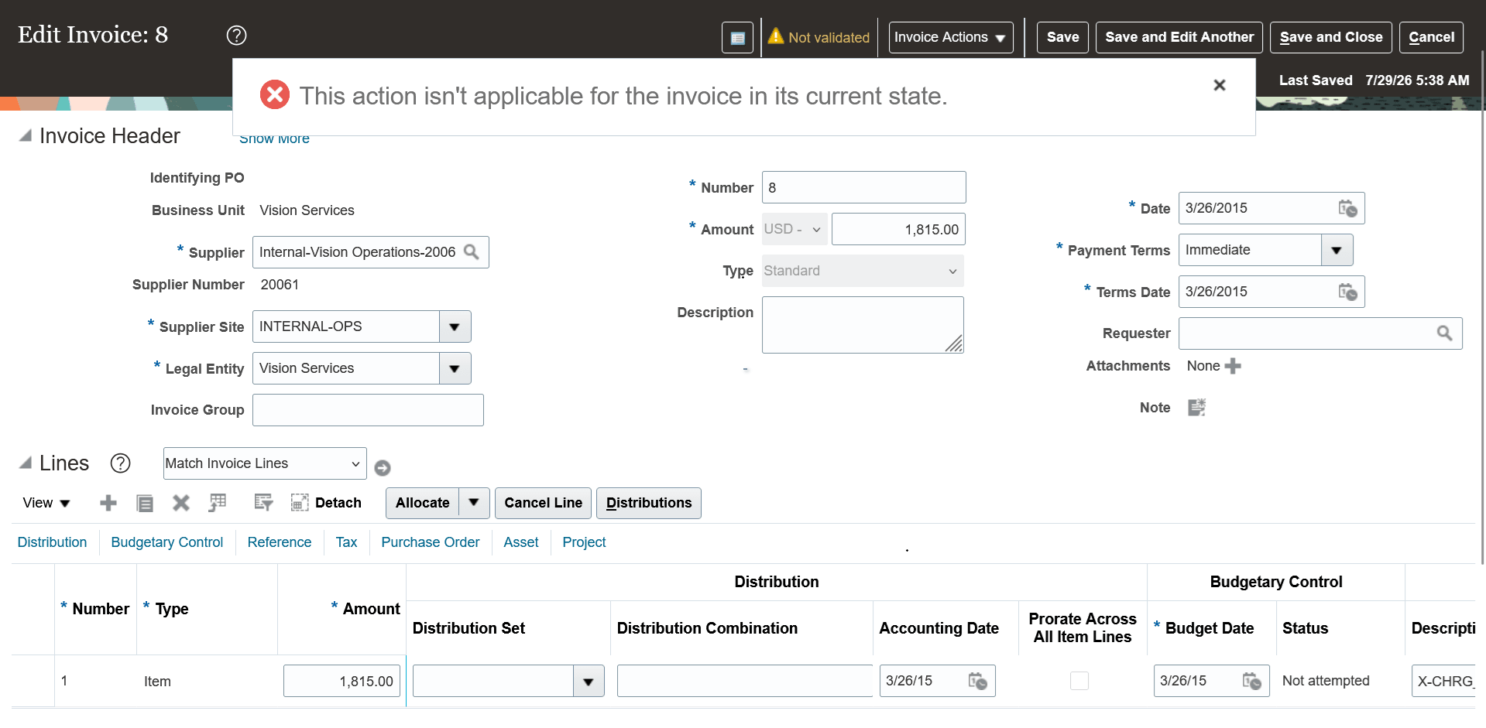The image size is (1486, 728).
Task: Open the Distributions button
Action: click(x=649, y=503)
